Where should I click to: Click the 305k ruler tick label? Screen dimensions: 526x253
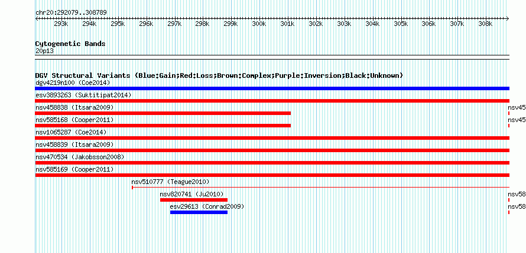click(x=401, y=24)
